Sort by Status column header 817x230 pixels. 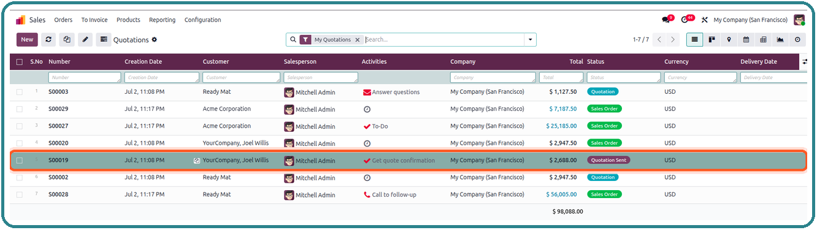(x=596, y=61)
